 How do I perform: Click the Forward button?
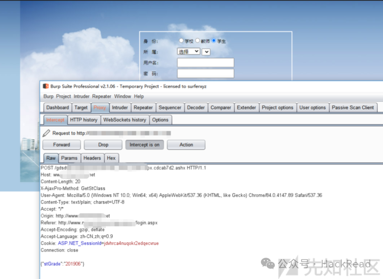[62, 145]
